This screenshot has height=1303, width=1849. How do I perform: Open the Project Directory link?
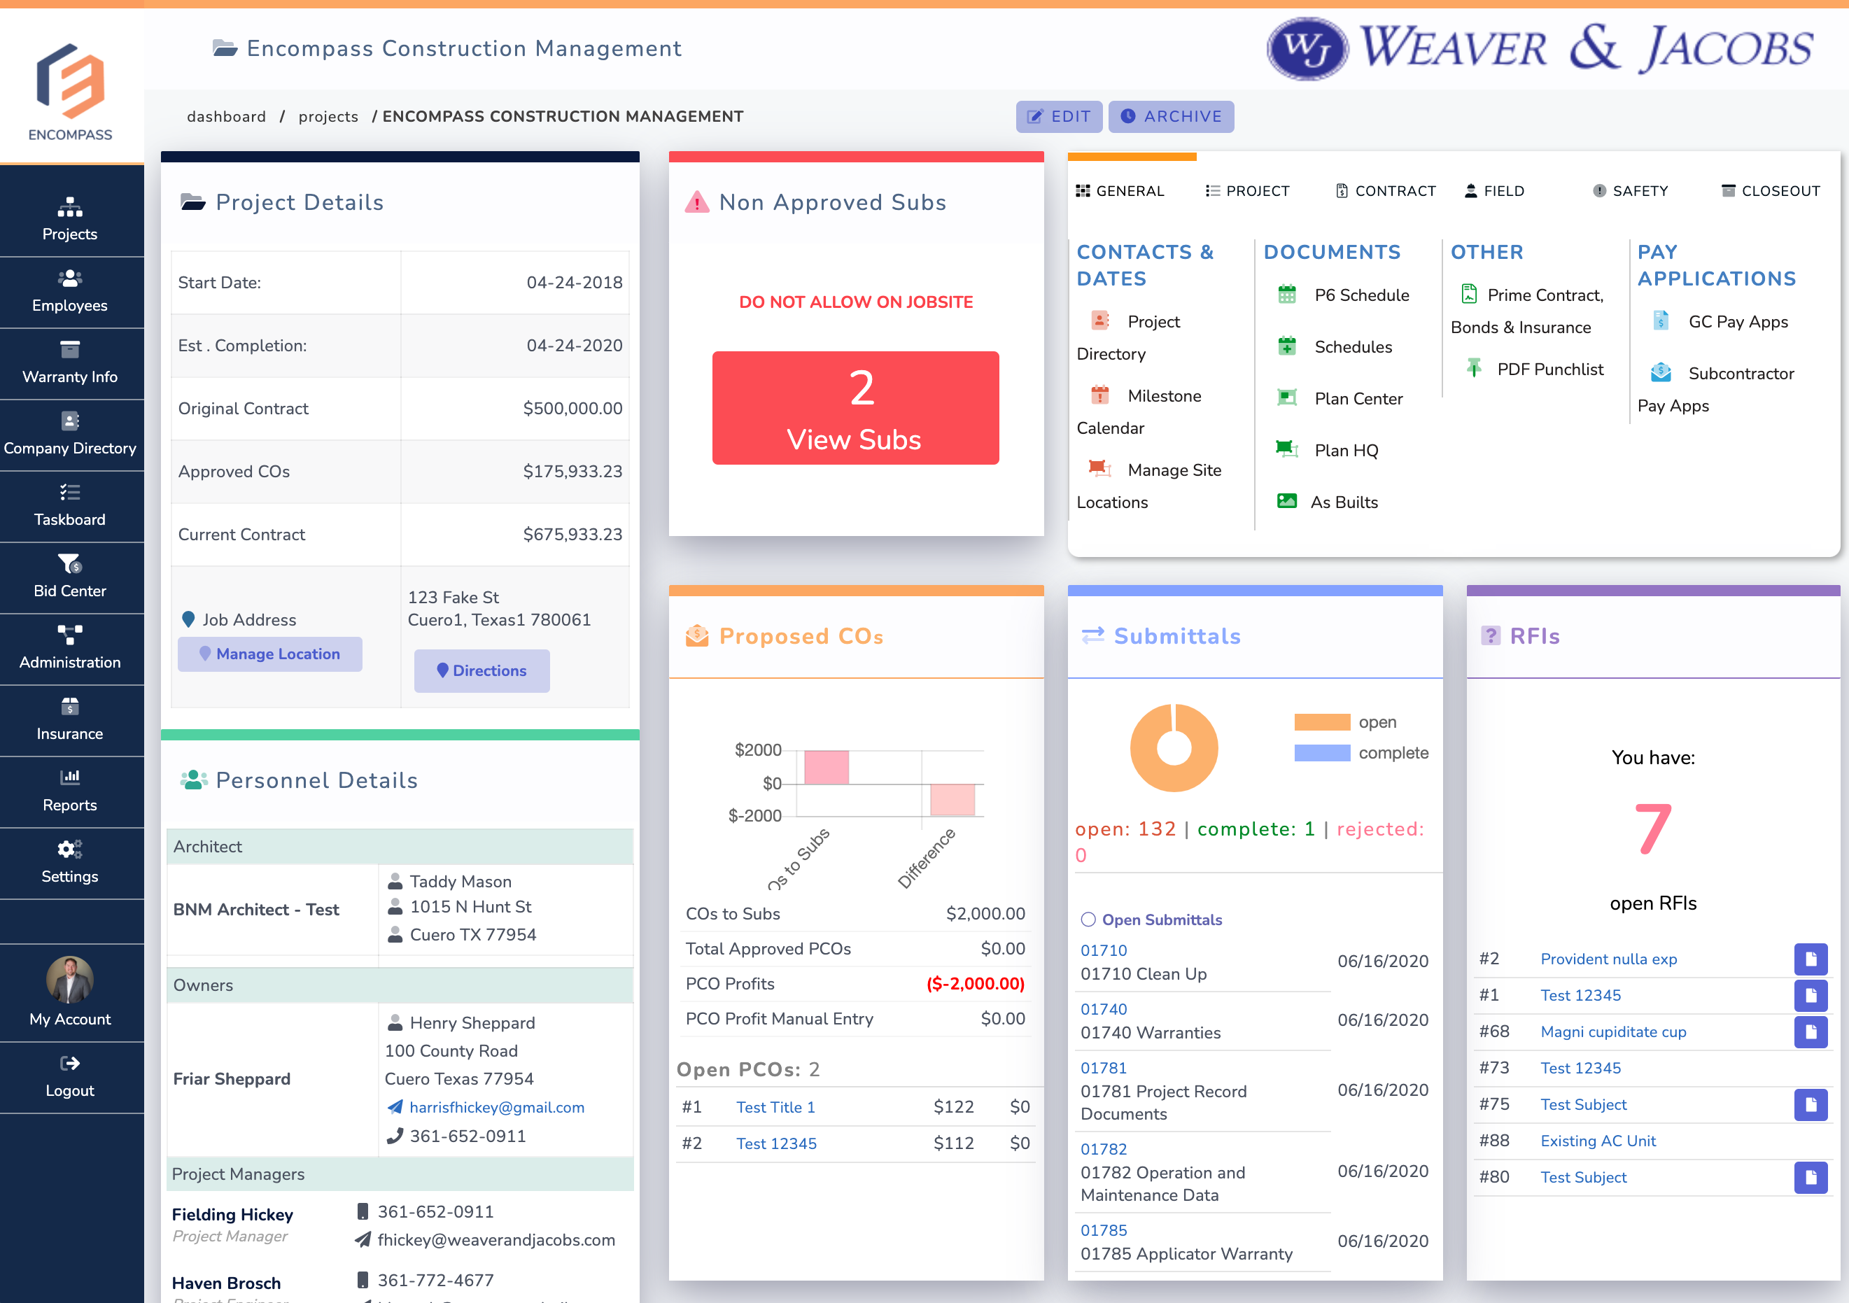[1128, 337]
